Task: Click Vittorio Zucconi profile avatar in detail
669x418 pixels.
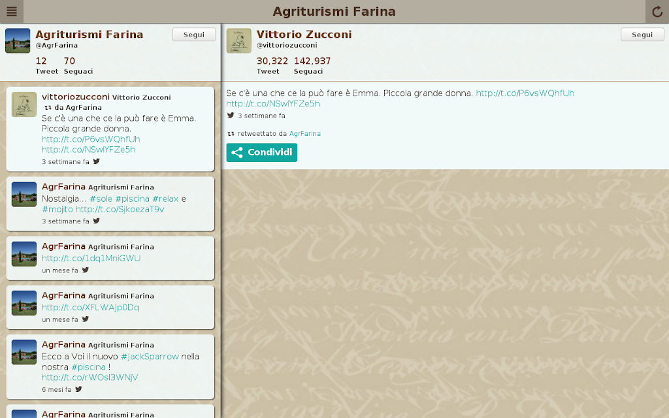Action: click(x=238, y=40)
